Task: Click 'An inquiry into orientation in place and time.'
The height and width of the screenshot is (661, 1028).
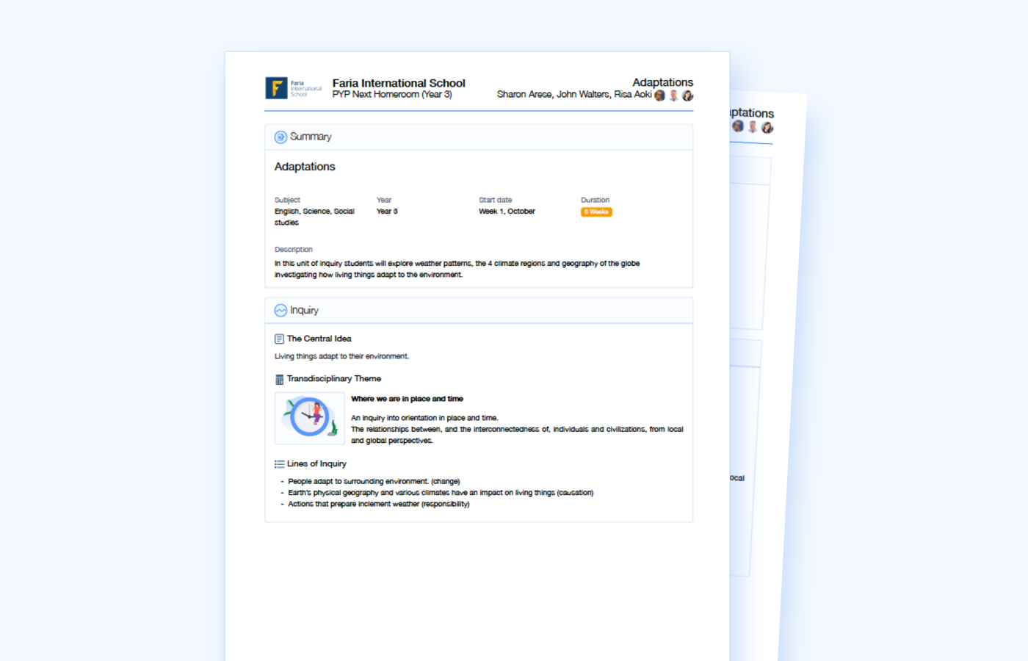Action: tap(424, 418)
